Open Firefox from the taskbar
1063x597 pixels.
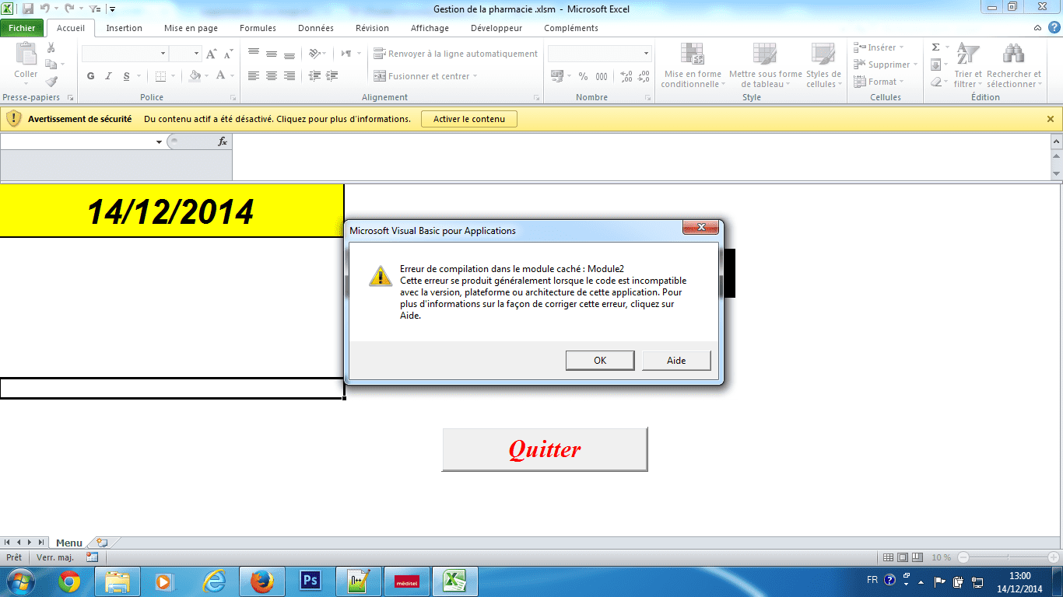[x=262, y=581]
